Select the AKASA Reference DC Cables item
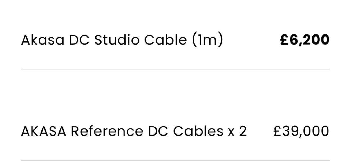The width and height of the screenshot is (351, 168). pyautogui.click(x=134, y=131)
